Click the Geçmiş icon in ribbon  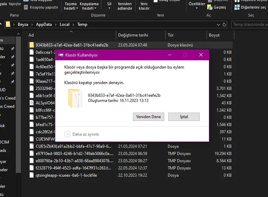click(x=210, y=7)
